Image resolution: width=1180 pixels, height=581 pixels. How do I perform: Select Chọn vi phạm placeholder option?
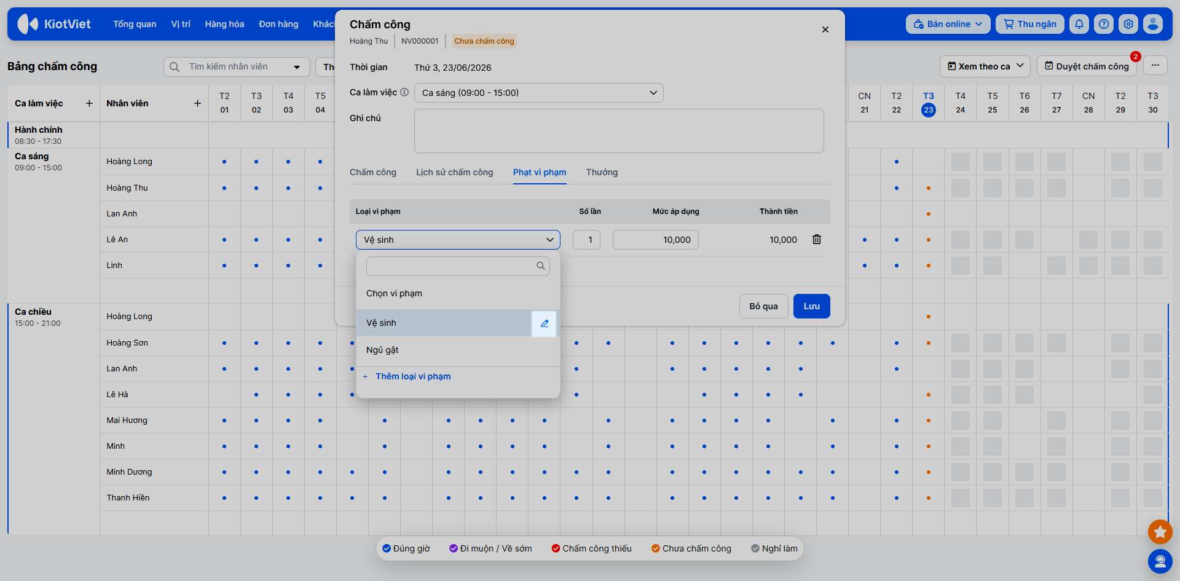tap(458, 293)
